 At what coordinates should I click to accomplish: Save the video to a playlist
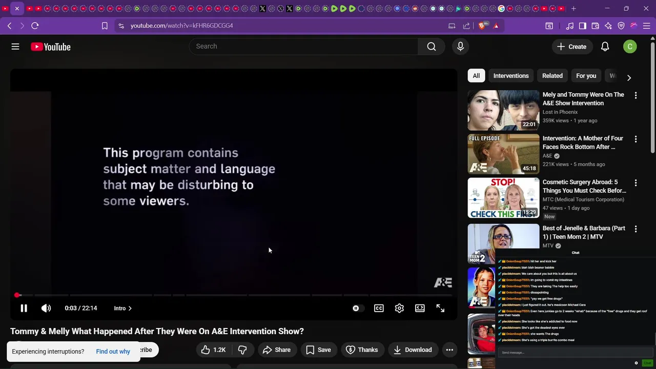pos(318,350)
